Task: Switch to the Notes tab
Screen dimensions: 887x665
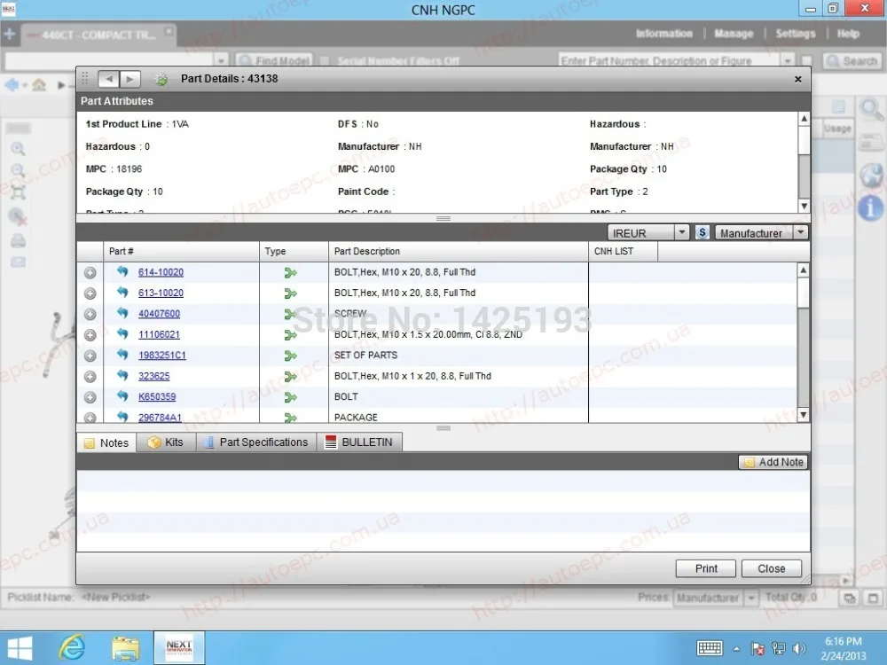Action: (x=106, y=442)
